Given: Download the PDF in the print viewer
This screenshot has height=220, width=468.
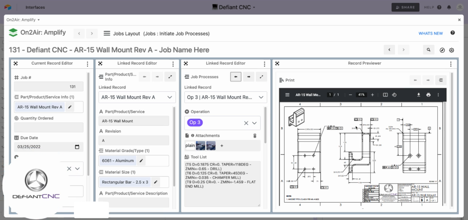Looking at the screenshot, I should 419,95.
